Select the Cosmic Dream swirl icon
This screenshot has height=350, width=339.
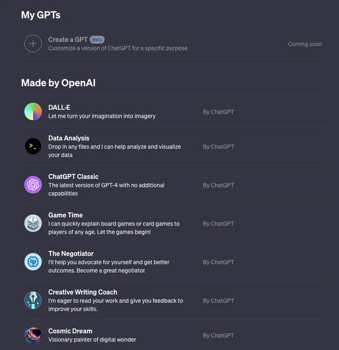[33, 335]
